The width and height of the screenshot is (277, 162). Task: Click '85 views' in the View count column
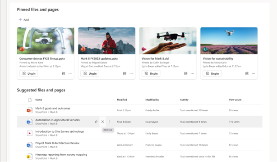click(x=234, y=110)
